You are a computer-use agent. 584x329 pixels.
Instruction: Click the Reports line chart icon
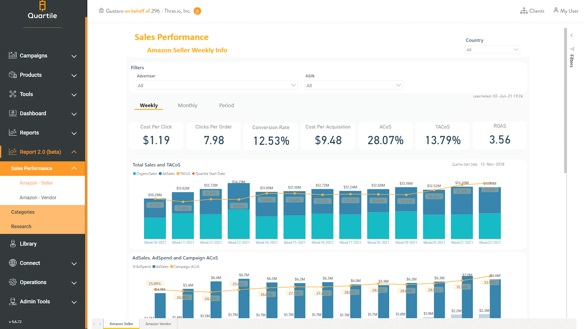pyautogui.click(x=13, y=132)
